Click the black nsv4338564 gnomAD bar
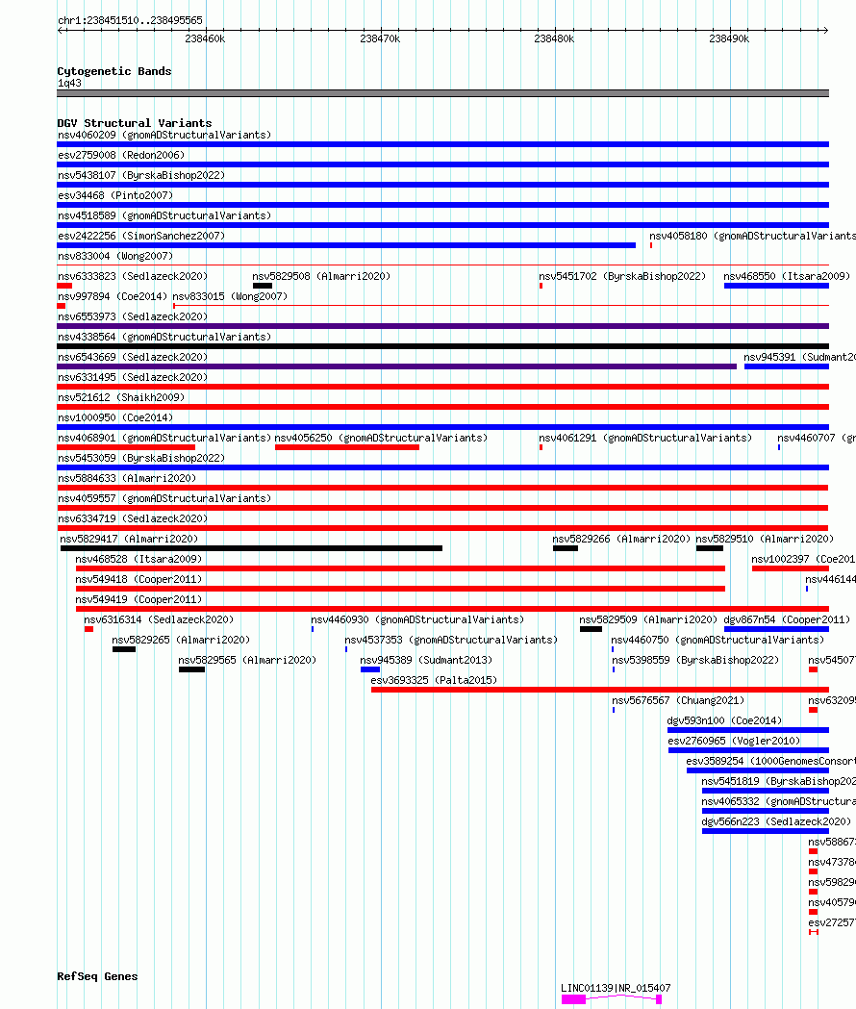The width and height of the screenshot is (856, 1009). tap(442, 346)
